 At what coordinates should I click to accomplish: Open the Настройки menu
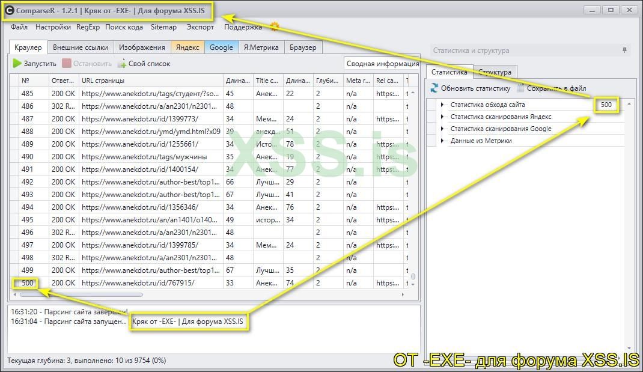(53, 27)
